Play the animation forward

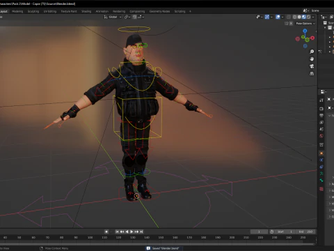[132, 231]
